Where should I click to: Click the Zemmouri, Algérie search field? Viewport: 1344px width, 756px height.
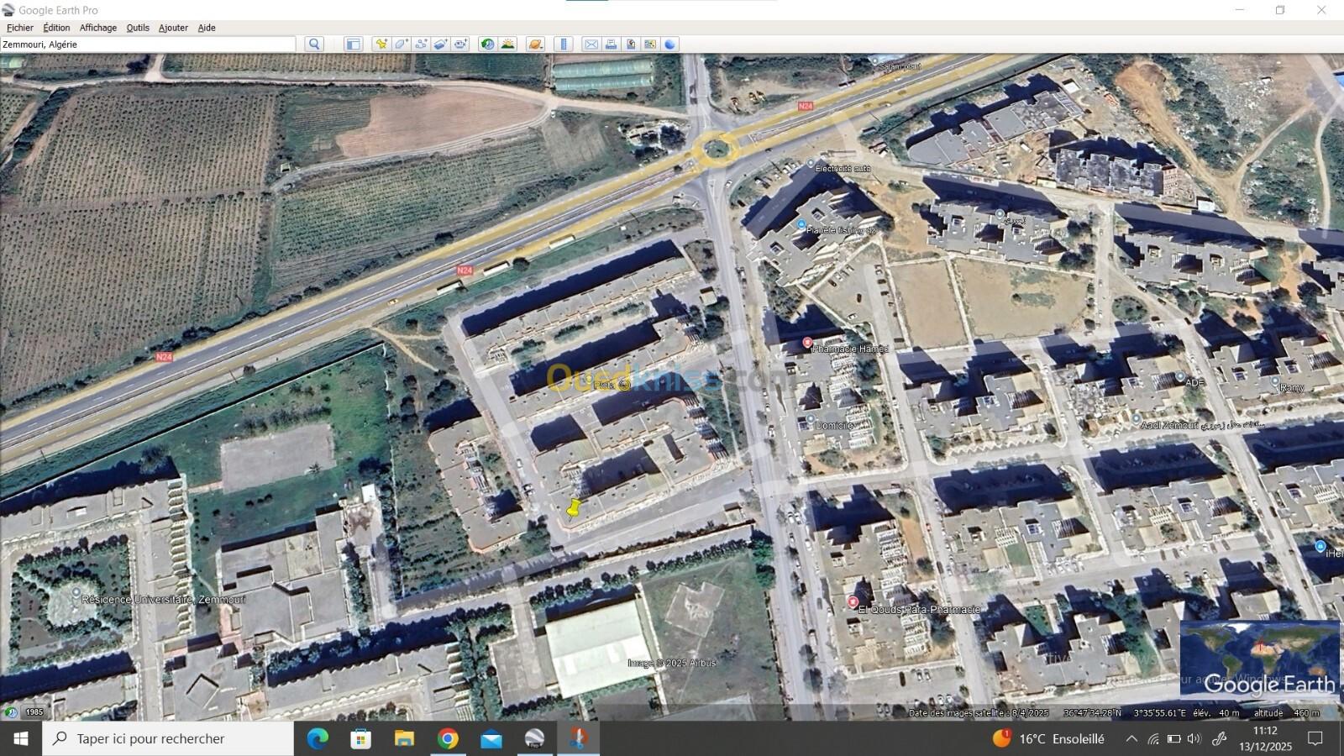tap(148, 45)
